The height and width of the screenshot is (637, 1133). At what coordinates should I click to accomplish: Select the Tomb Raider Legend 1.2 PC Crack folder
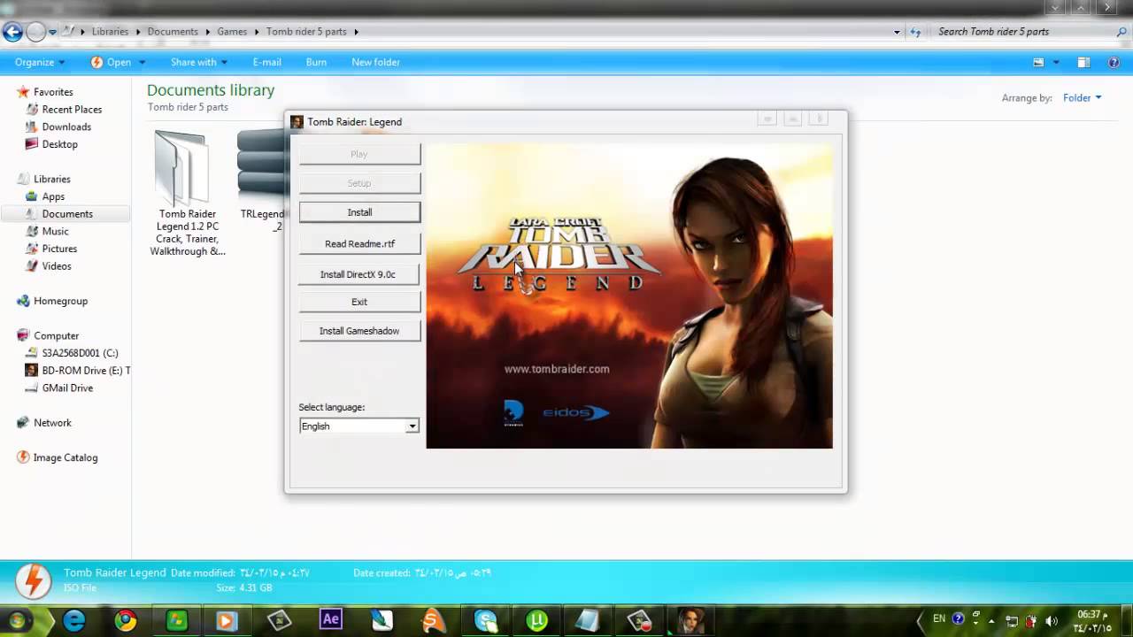(187, 195)
